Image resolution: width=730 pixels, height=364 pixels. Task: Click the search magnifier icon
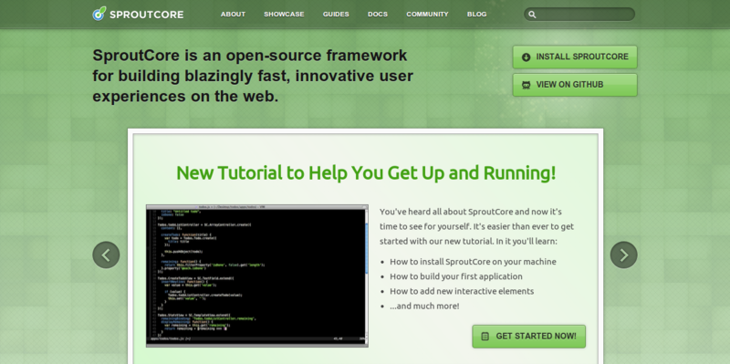coord(532,15)
